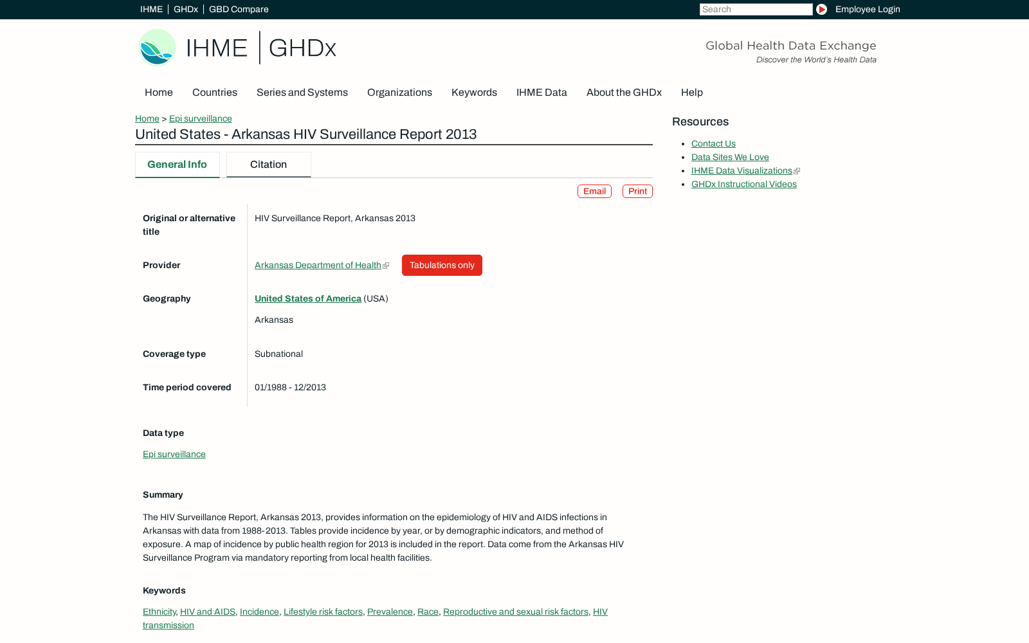Image resolution: width=1029 pixels, height=643 pixels.
Task: Open About the GHDx menu item
Action: [624, 93]
